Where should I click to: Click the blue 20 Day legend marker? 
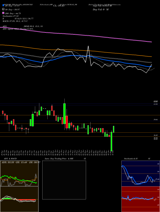[x=4, y=5]
